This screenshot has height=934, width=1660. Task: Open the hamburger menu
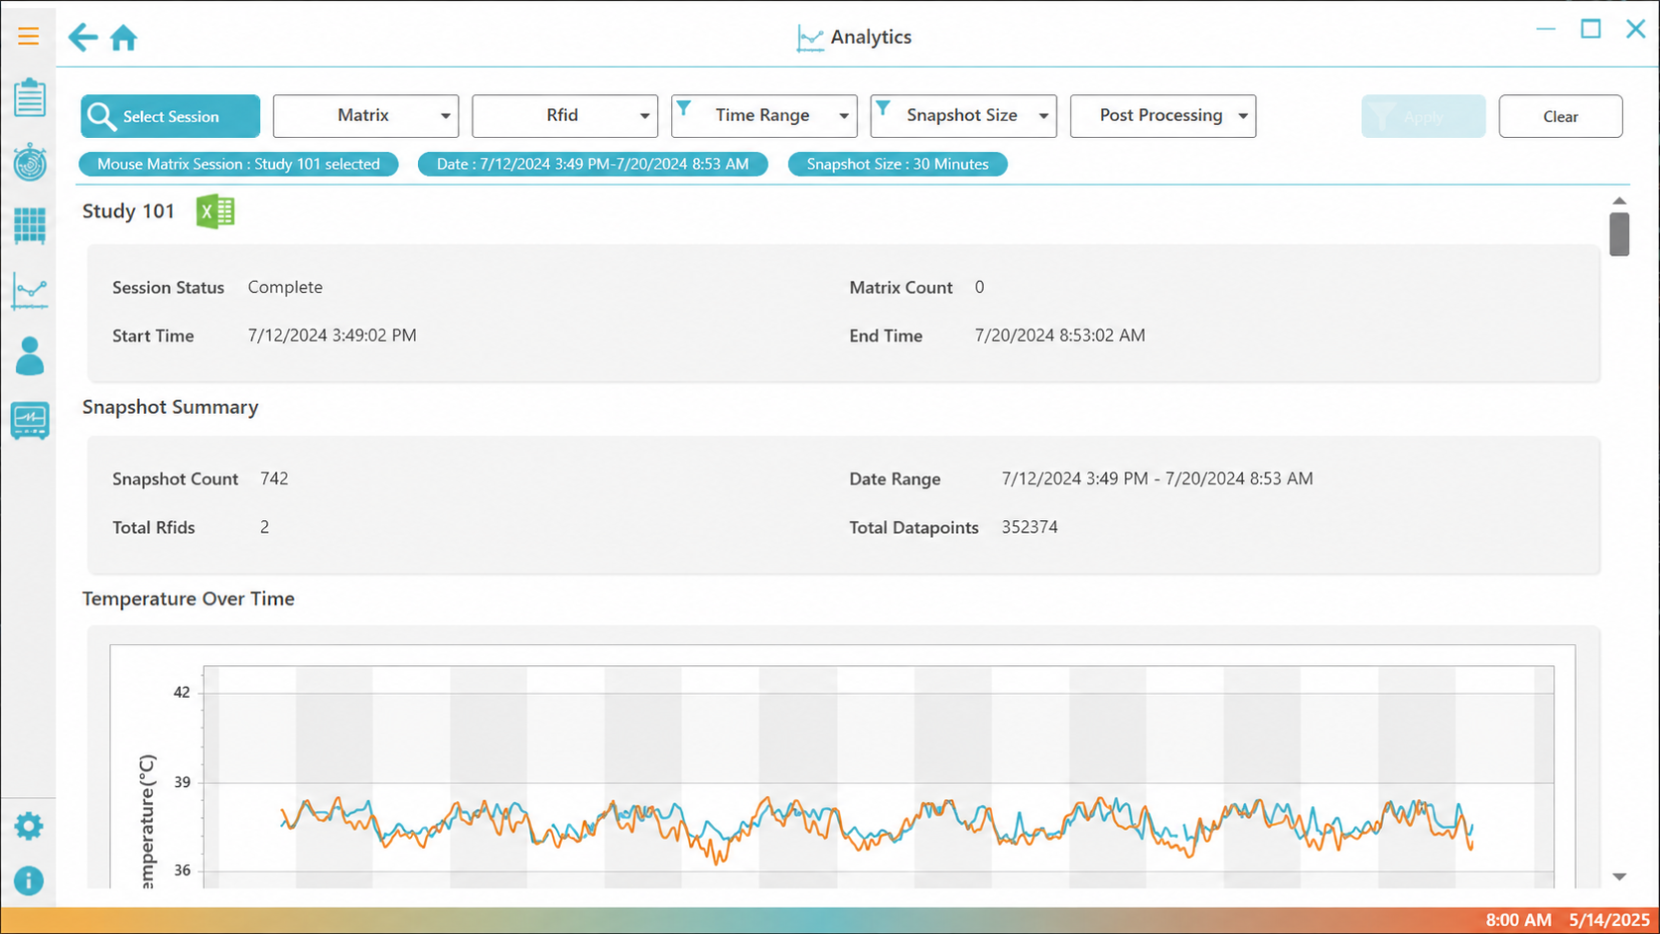pos(28,37)
